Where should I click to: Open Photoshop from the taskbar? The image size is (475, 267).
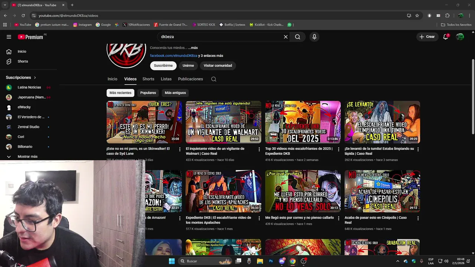tap(271, 261)
